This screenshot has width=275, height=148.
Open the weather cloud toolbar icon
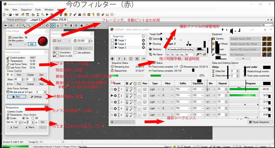pyautogui.click(x=112, y=14)
